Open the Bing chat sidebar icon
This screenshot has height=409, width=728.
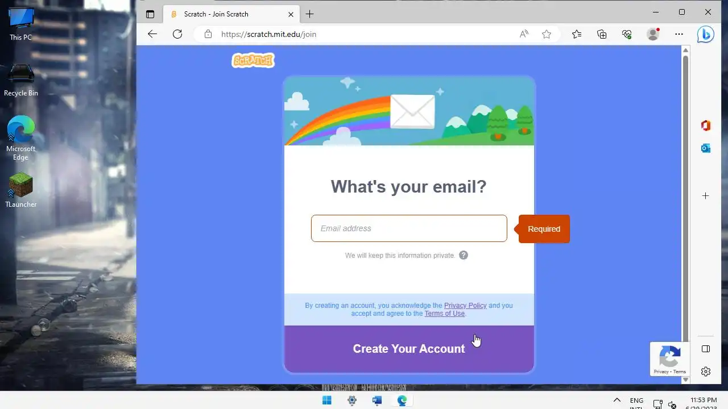(706, 34)
